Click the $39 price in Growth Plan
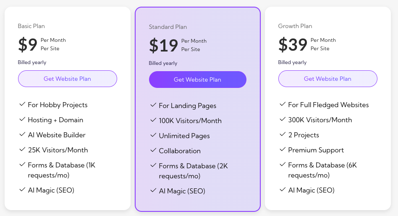This screenshot has width=398, height=216. (x=293, y=44)
